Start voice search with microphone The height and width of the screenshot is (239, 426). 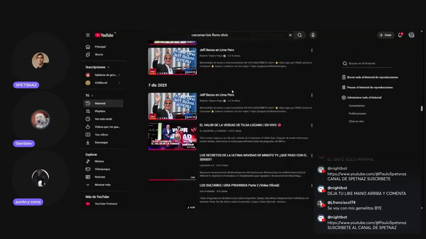[x=313, y=35]
